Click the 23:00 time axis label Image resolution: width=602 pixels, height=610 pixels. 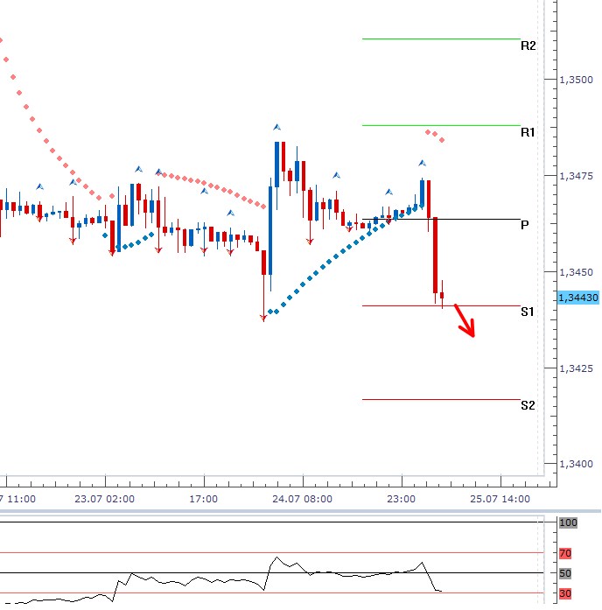401,499
